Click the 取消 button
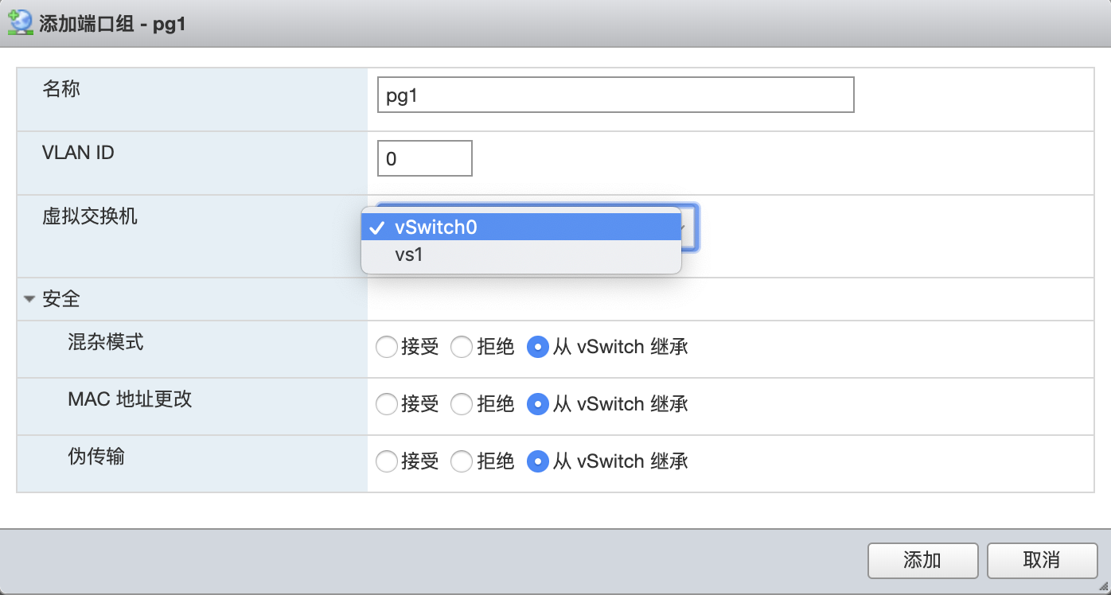Screen dimensions: 1111x595 point(1042,561)
